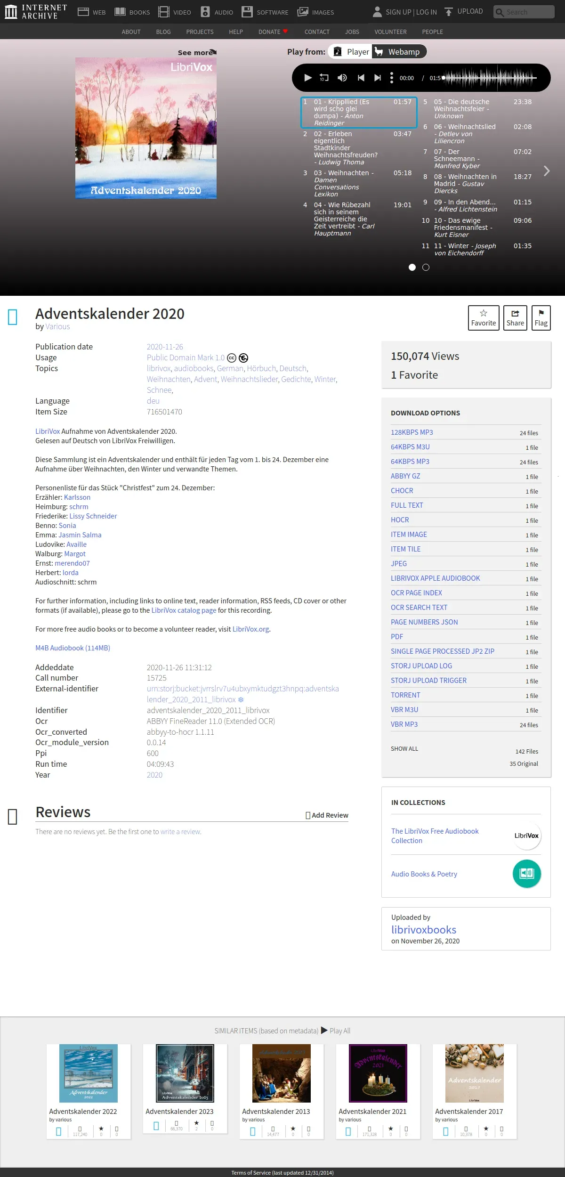This screenshot has height=1177, width=565.
Task: Play track 04 Wie Rübezahl
Action: (x=359, y=219)
